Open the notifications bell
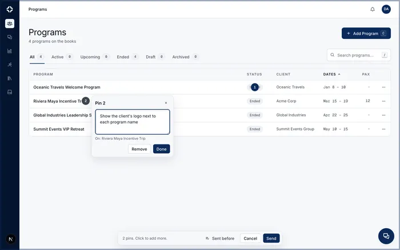The image size is (400, 250). point(373,10)
